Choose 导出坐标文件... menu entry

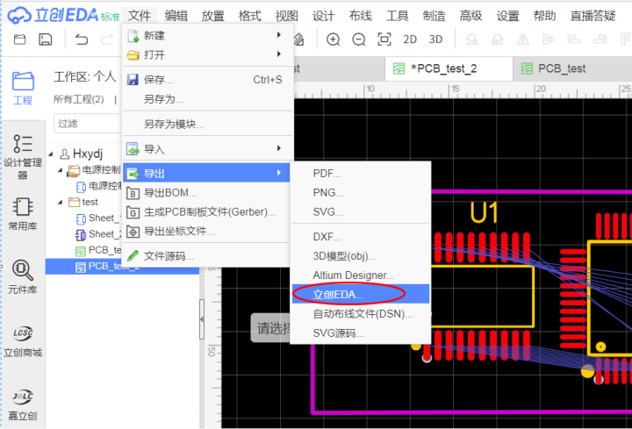point(207,232)
